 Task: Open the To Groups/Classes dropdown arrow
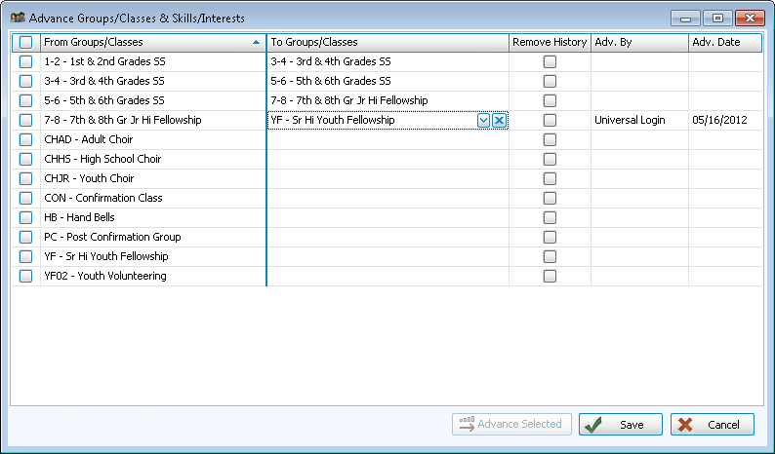(x=483, y=120)
